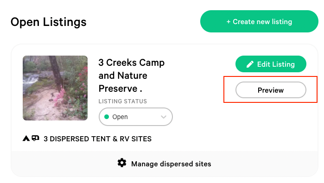This screenshot has width=324, height=183.
Task: Click the Open Listings heading
Action: 49,22
